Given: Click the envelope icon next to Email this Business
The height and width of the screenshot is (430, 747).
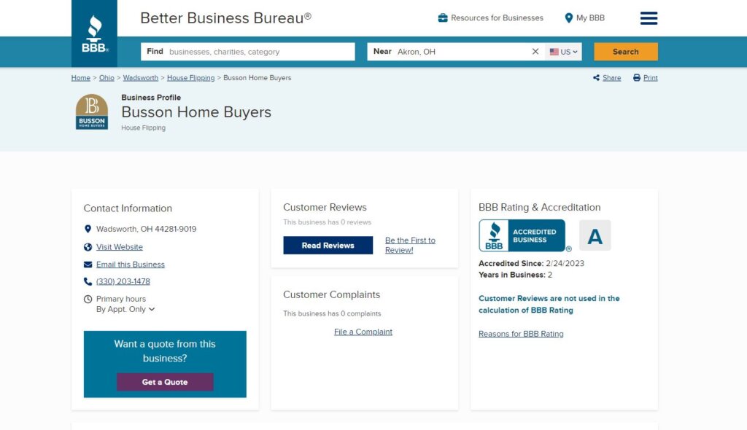Looking at the screenshot, I should 88,265.
